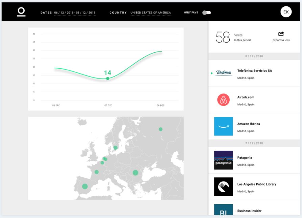
Task: Click the Patagonia logo thumbnail
Action: click(224, 160)
